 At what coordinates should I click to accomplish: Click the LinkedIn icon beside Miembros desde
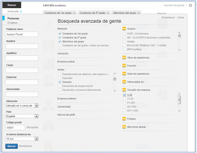click(124, 127)
